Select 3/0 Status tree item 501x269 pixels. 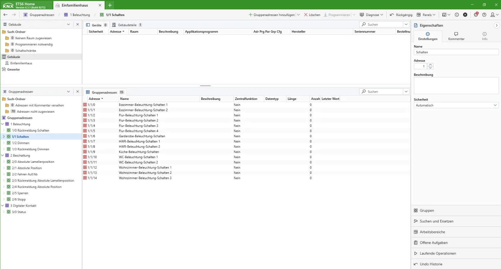pos(19,212)
